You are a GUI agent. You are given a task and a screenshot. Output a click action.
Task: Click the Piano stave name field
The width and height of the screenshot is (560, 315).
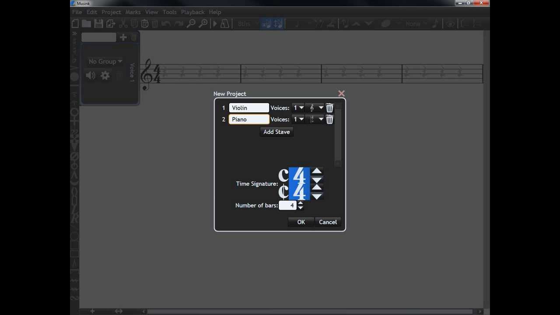click(x=249, y=119)
